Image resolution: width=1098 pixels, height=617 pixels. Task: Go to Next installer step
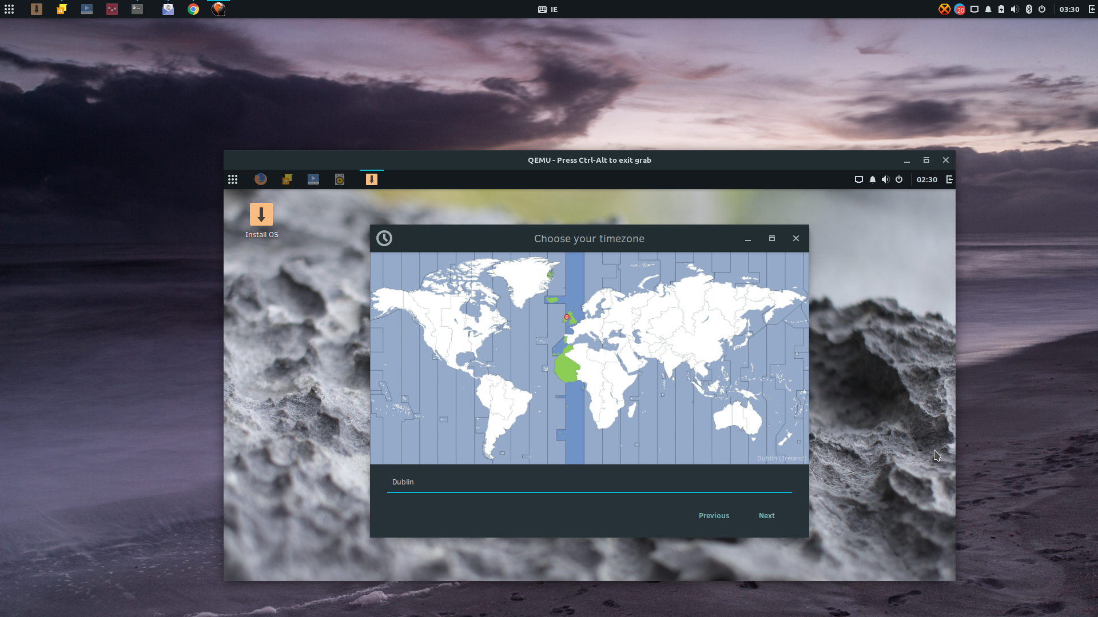(767, 515)
